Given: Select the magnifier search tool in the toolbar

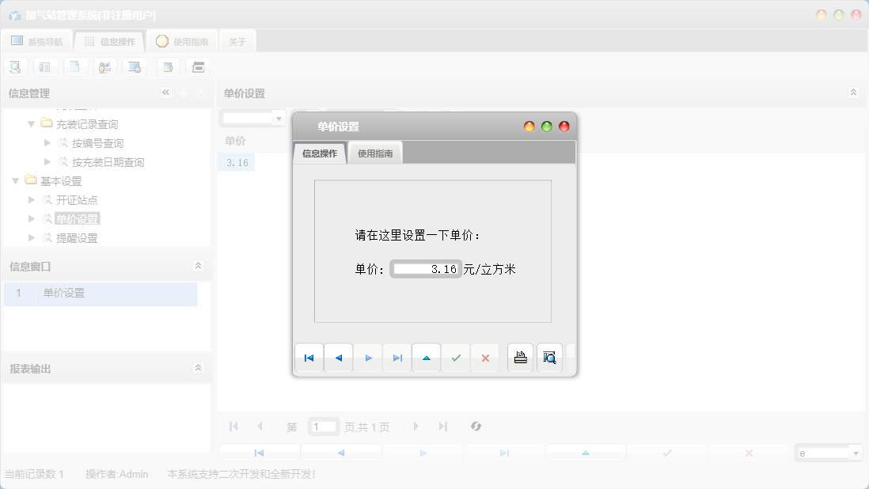Looking at the screenshot, I should 15,66.
